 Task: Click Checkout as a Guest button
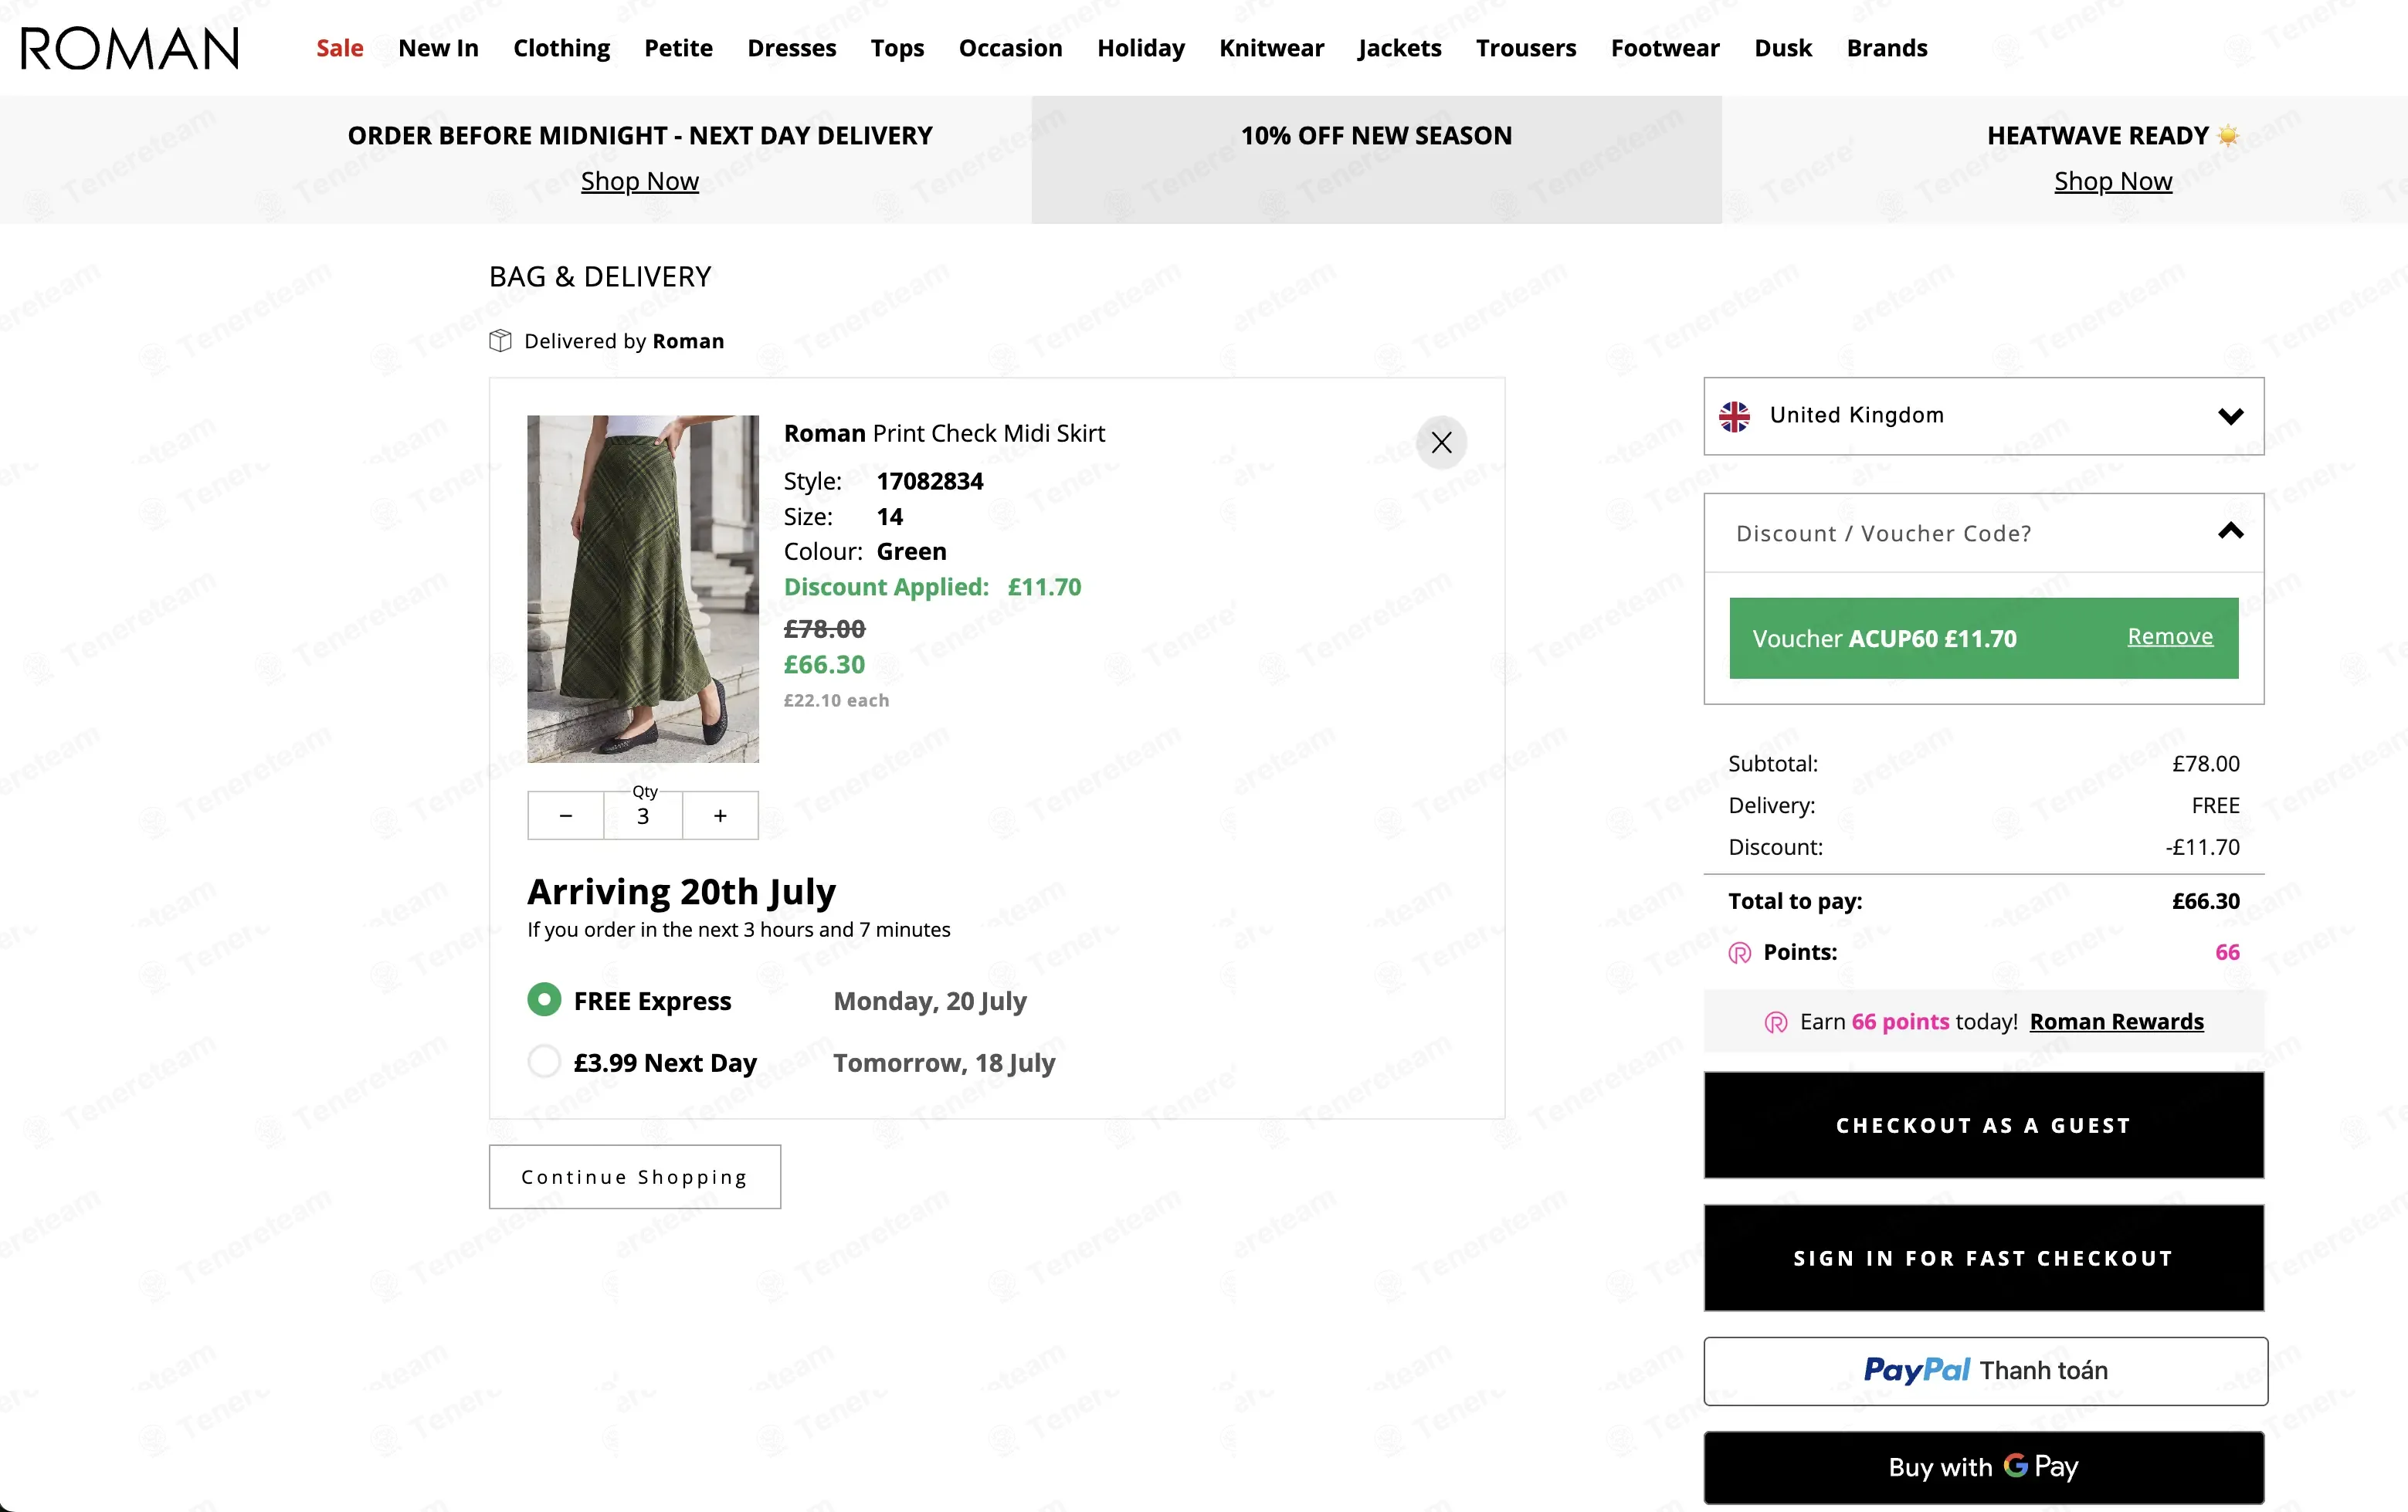coord(1983,1125)
